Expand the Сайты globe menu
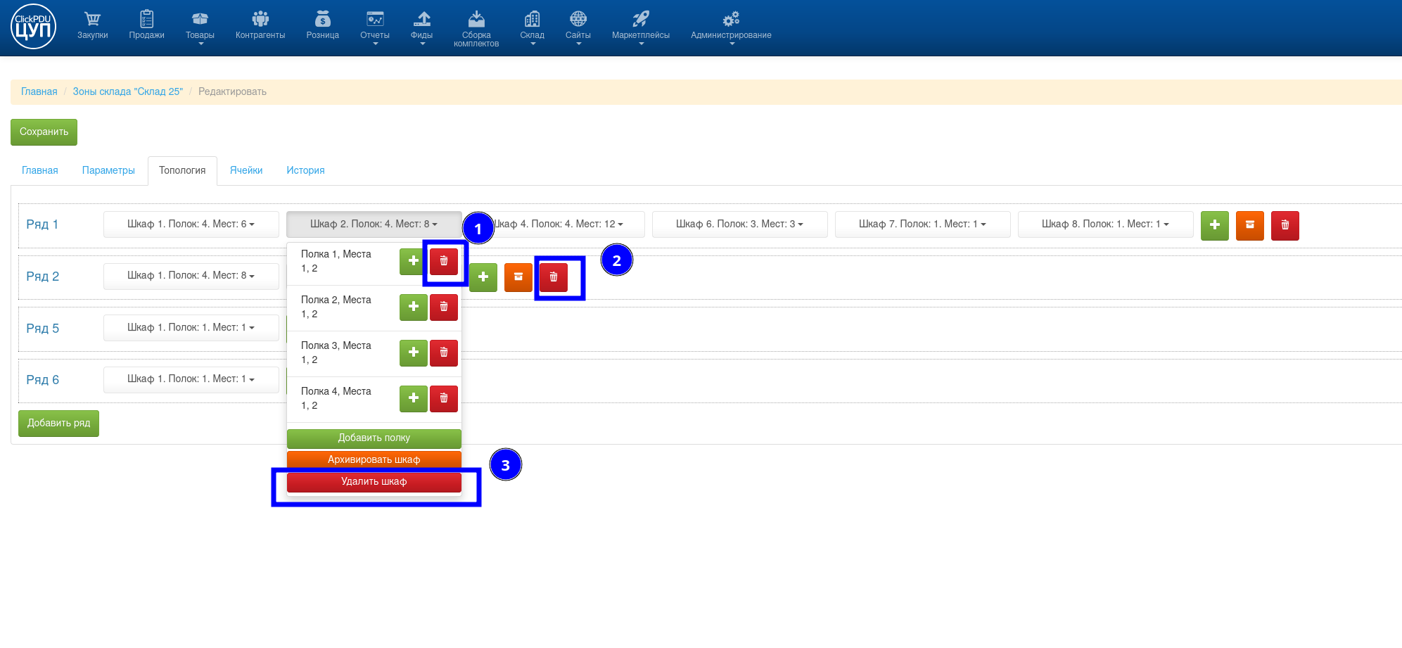Image resolution: width=1402 pixels, height=648 pixels. [578, 27]
